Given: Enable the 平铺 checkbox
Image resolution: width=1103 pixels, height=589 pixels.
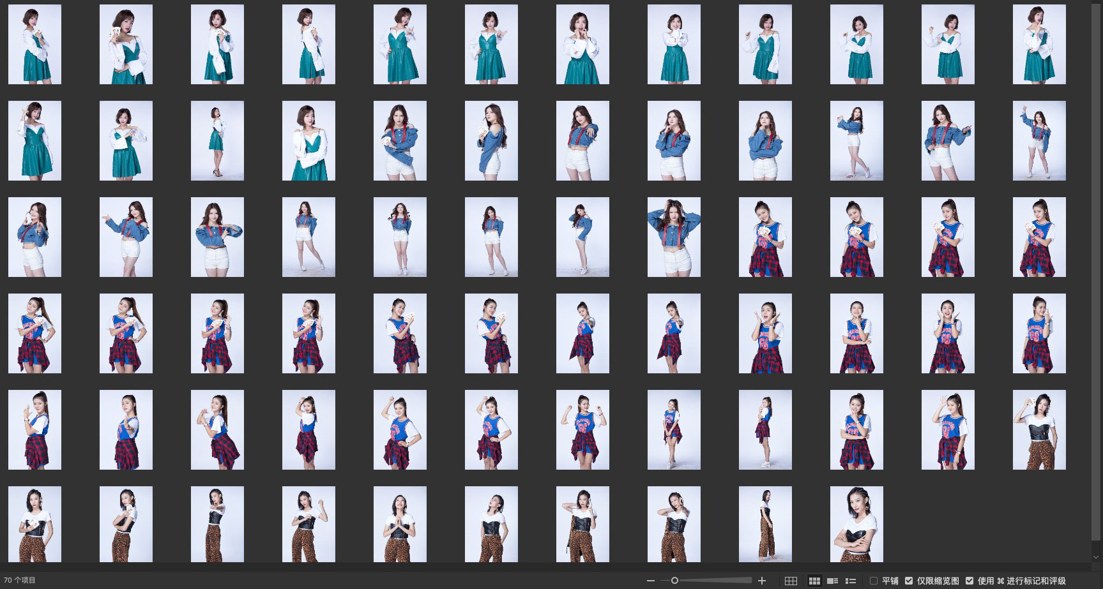Looking at the screenshot, I should 874,581.
